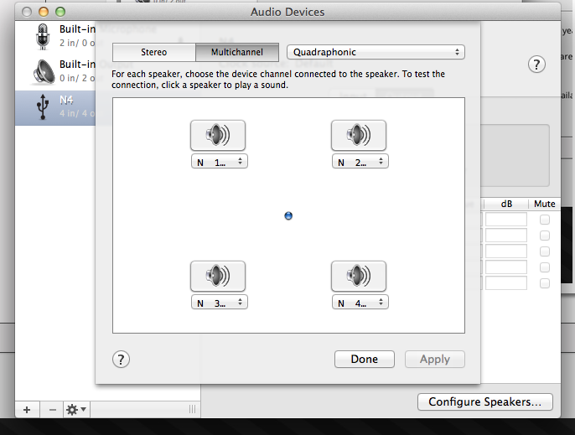575x435 pixels.
Task: Select the Built-in Microphone icon
Action: [x=43, y=37]
